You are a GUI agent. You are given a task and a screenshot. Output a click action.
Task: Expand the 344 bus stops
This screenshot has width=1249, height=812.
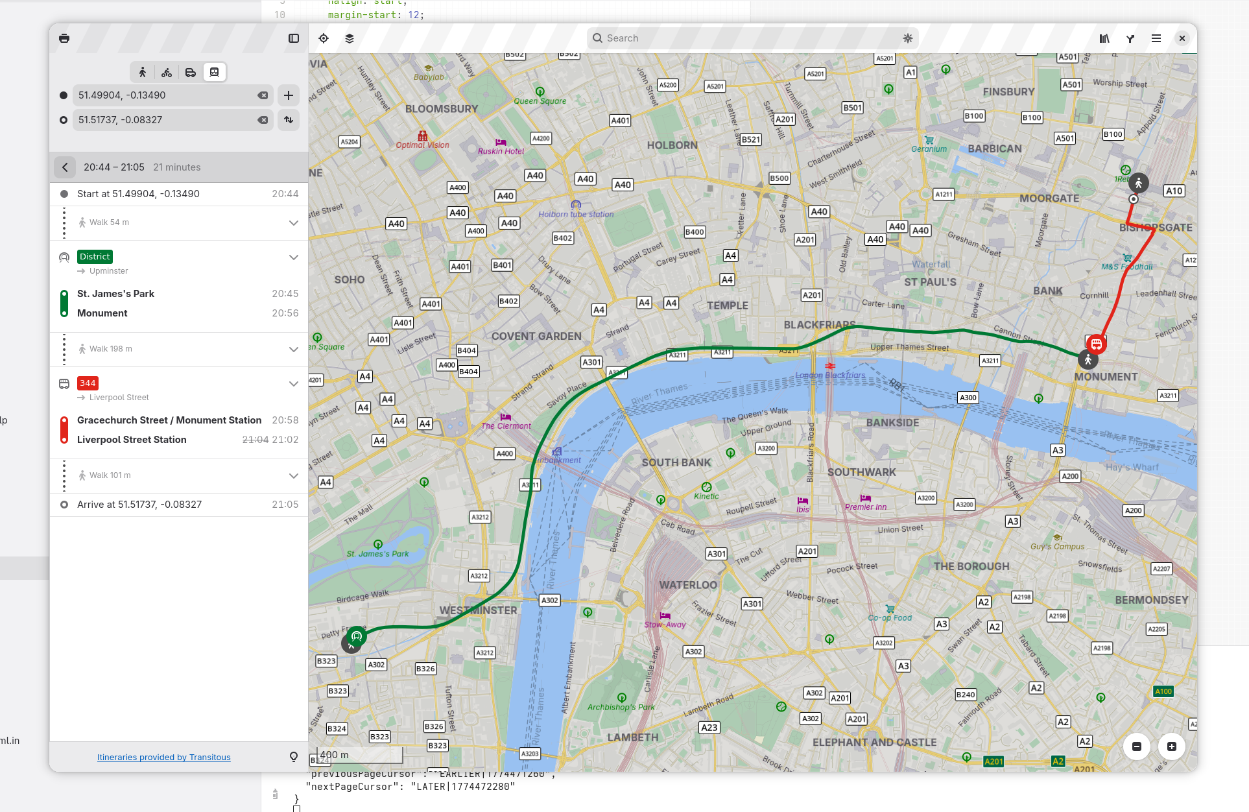293,384
